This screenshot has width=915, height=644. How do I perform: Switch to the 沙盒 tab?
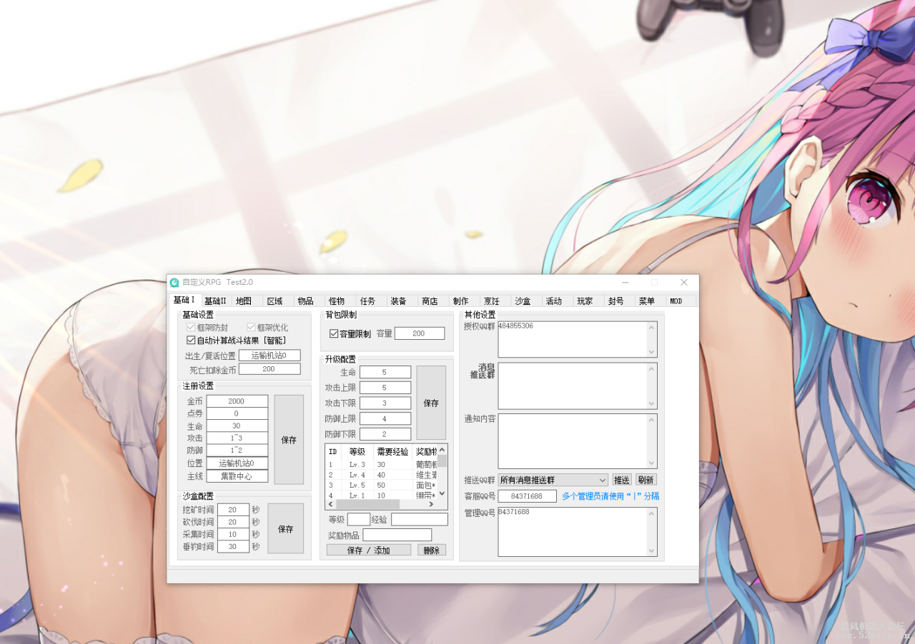523,301
